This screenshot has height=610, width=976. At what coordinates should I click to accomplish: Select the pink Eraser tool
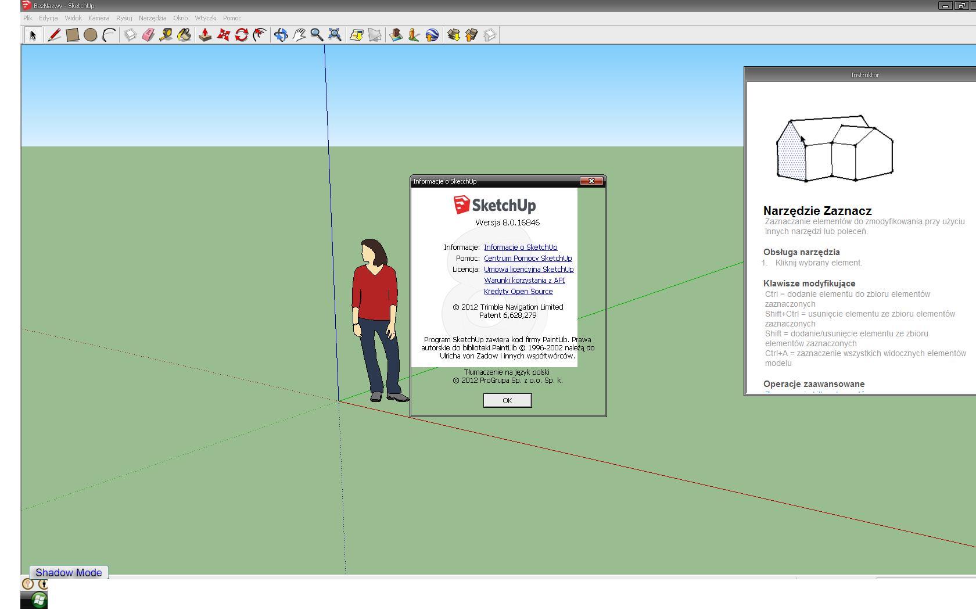[x=148, y=35]
